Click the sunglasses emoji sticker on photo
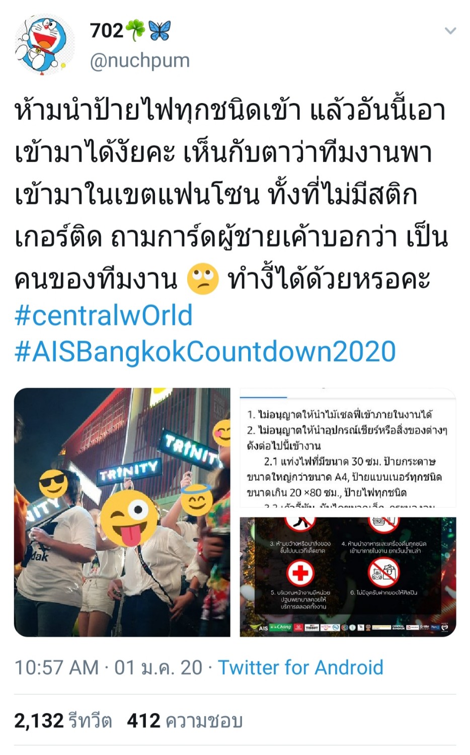Image resolution: width=470 pixels, height=755 pixels. [53, 484]
